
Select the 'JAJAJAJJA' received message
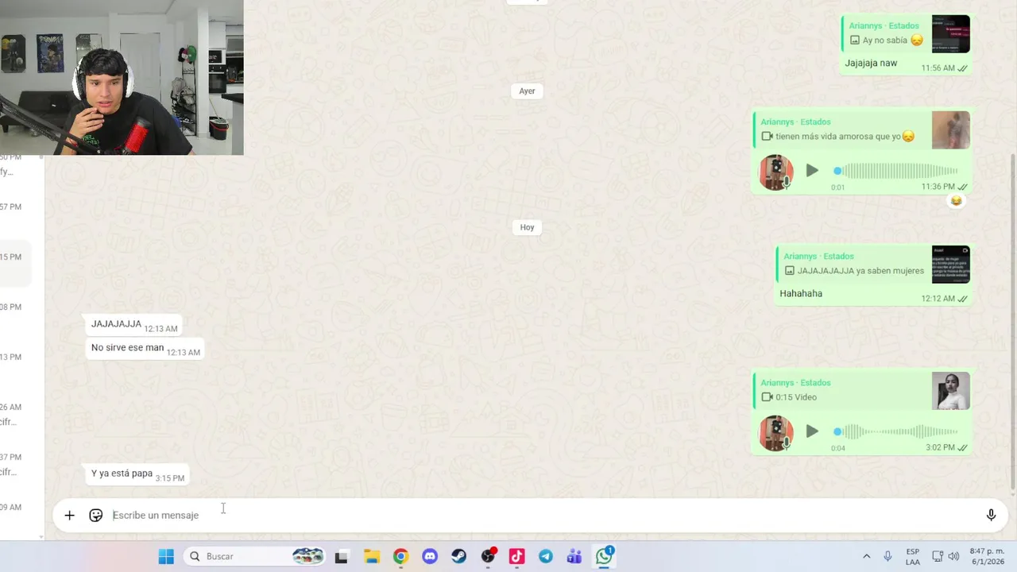coord(116,324)
